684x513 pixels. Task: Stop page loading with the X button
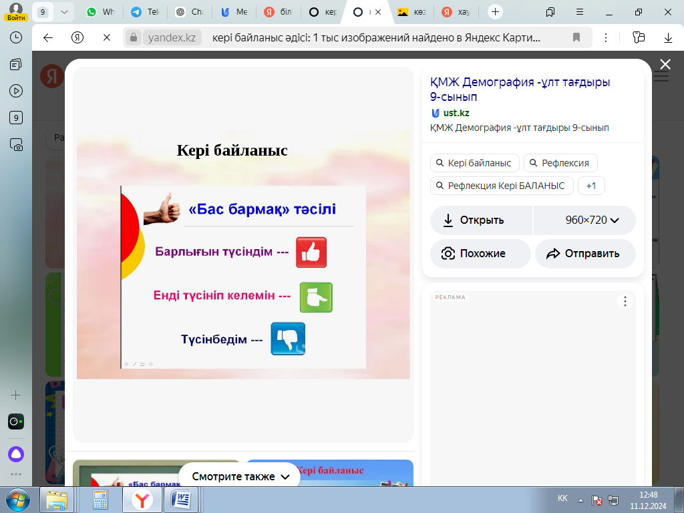click(107, 38)
